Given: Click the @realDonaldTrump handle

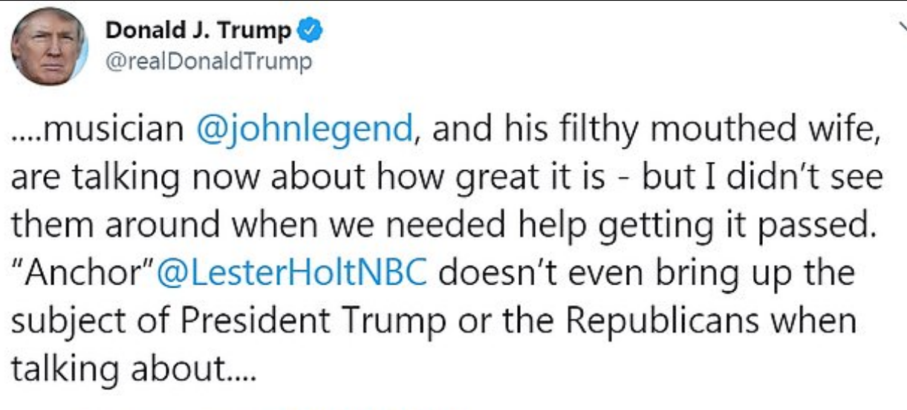Looking at the screenshot, I should (209, 61).
